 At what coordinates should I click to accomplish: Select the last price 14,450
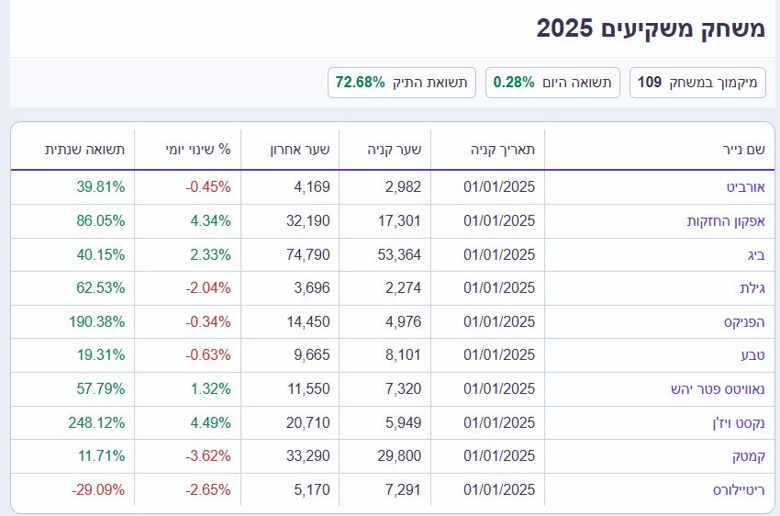click(x=308, y=322)
